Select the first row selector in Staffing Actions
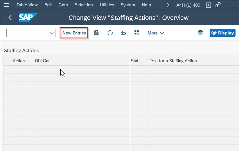This screenshot has width=239, height=151. tap(8, 70)
